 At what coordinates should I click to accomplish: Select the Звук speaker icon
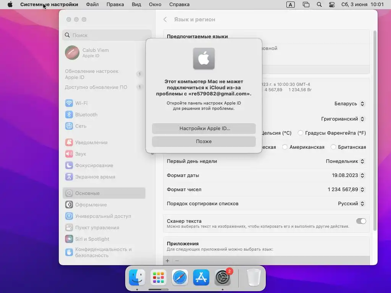[69, 154]
